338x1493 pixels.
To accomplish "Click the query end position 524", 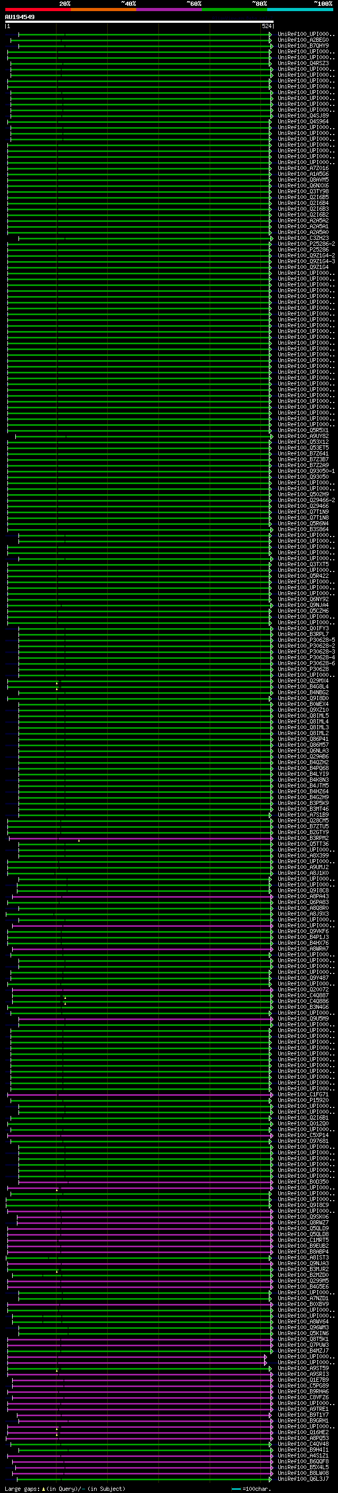I will click(266, 26).
